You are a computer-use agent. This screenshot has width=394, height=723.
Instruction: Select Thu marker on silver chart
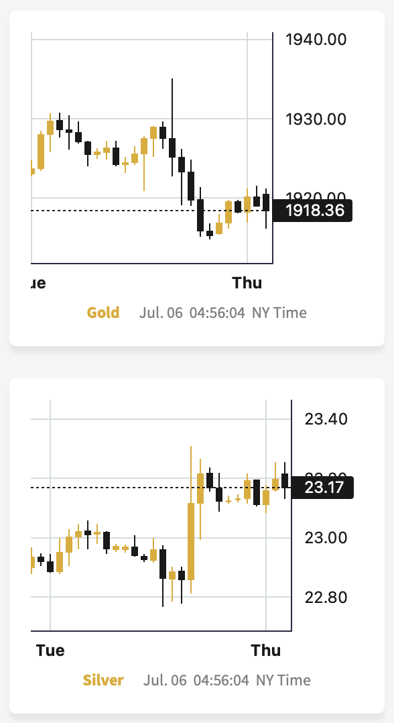266,650
